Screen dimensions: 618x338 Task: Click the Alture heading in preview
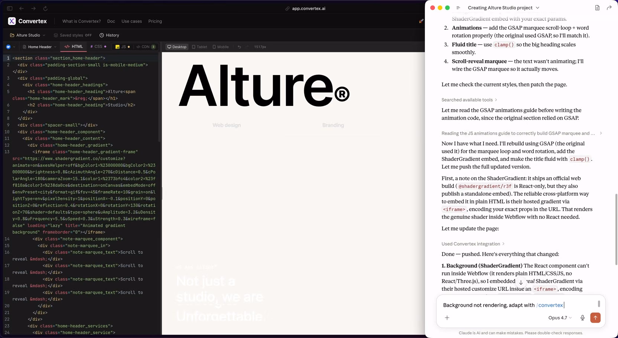[264, 86]
